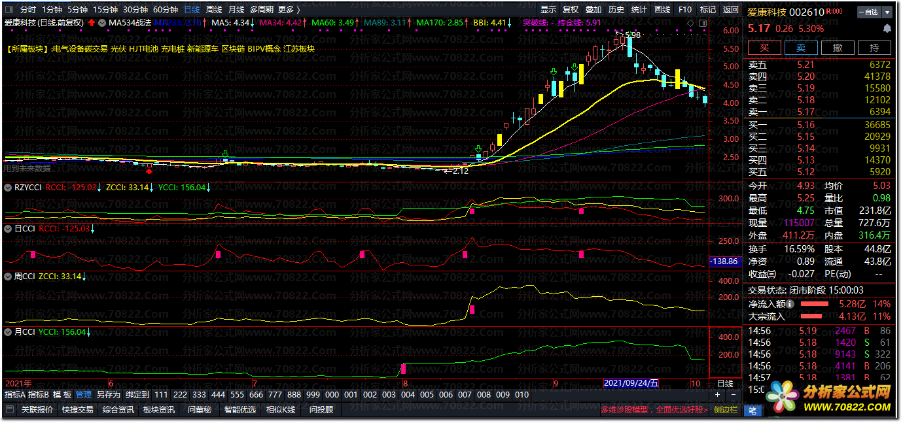903x423 pixels.
Task: Click the plus zoom button
Action: pyautogui.click(x=717, y=395)
